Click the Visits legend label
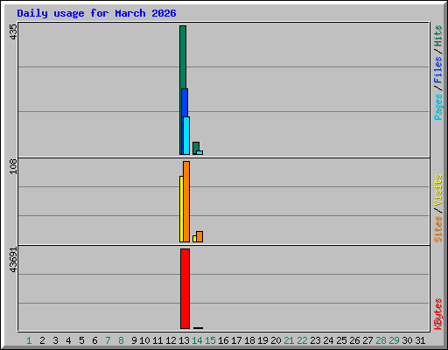The width and height of the screenshot is (448, 350). click(438, 190)
